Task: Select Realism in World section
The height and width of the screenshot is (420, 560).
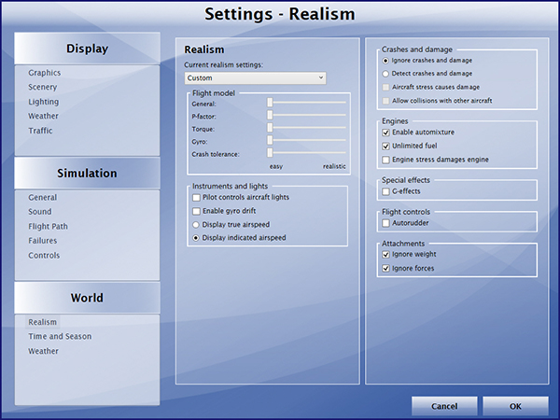Action: click(43, 322)
